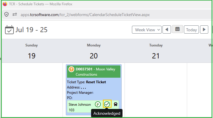Click the calendar checkmark icon beside Jul 19 - 25
Image resolution: width=213 pixels, height=118 pixels.
(9, 29)
